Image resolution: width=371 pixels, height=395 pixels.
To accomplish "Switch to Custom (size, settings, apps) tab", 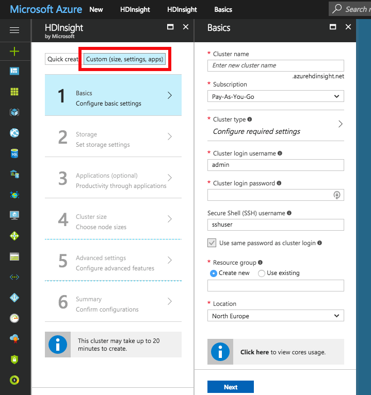I will 125,59.
